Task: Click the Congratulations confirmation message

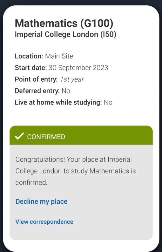Action: pyautogui.click(x=76, y=171)
